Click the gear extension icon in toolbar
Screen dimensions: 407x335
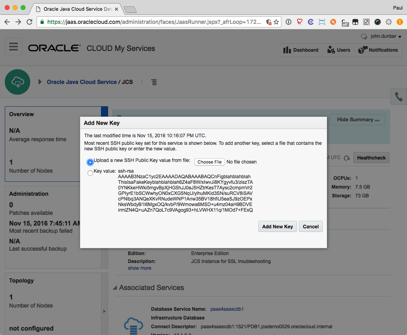(x=389, y=22)
